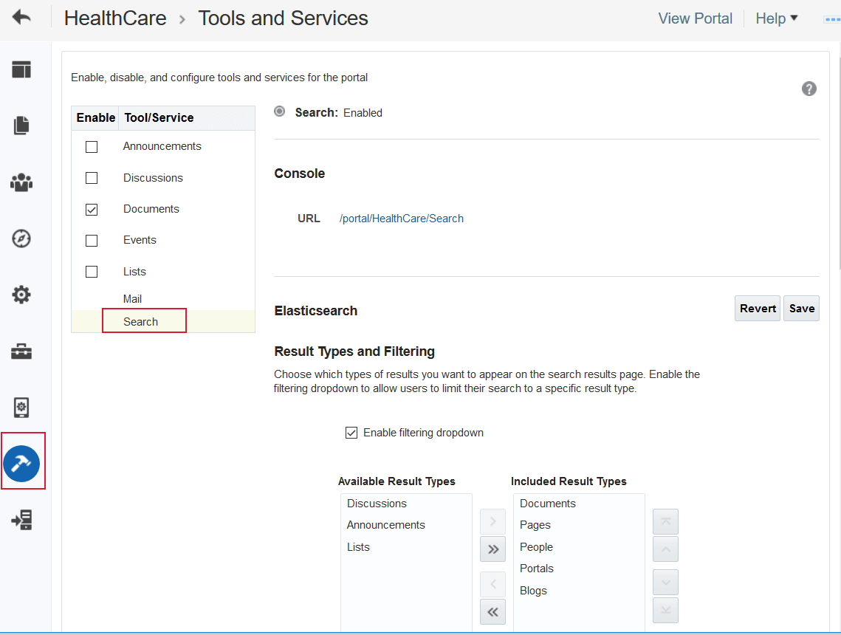
Task: Open the compass navigation sidebar icon
Action: pyautogui.click(x=21, y=238)
